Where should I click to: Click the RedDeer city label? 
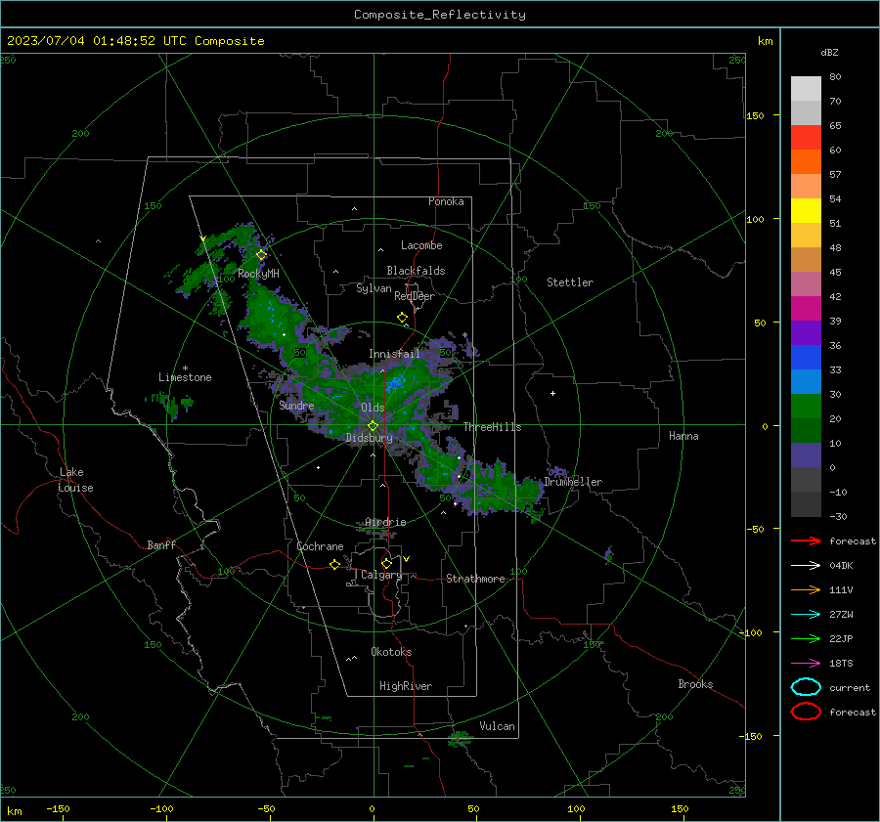(x=415, y=296)
